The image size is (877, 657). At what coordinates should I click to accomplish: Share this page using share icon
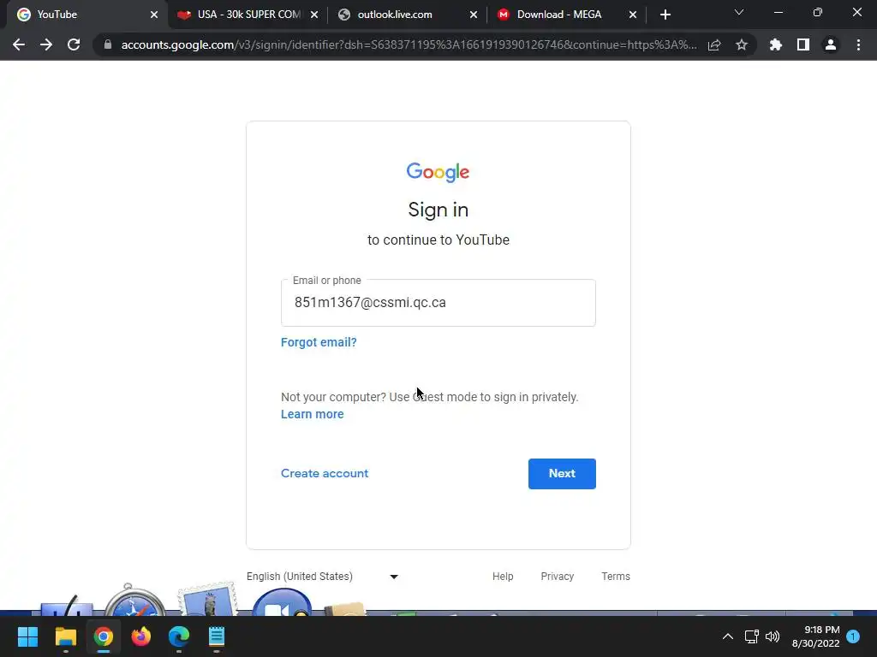click(714, 44)
